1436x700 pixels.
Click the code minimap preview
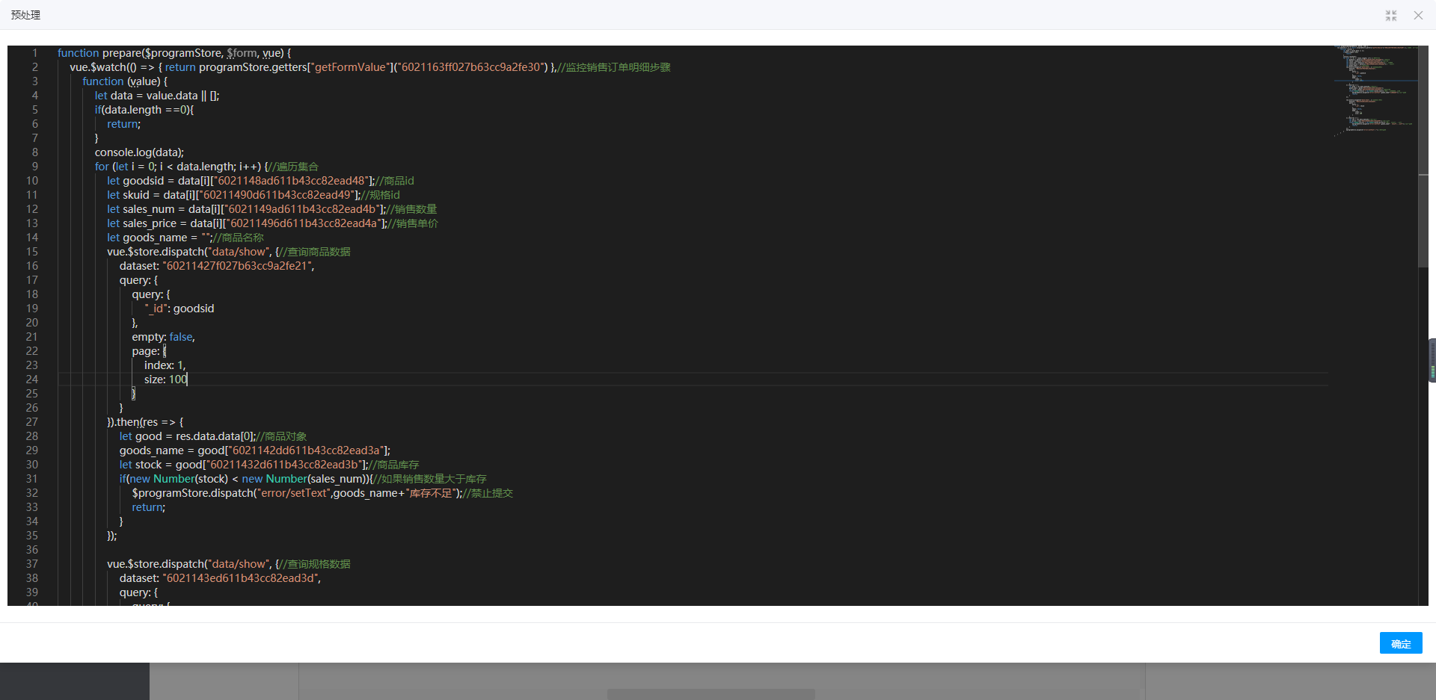tap(1375, 91)
